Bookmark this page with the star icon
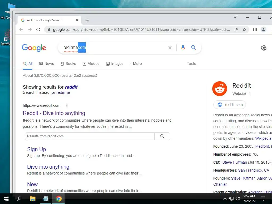The height and width of the screenshot is (204, 272). [x=244, y=29]
